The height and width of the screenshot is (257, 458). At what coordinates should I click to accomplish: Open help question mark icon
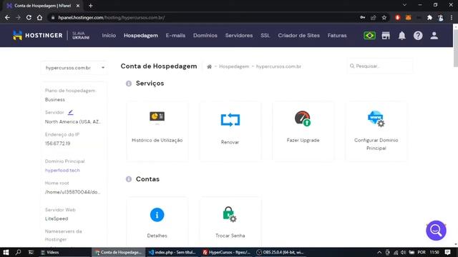418,36
